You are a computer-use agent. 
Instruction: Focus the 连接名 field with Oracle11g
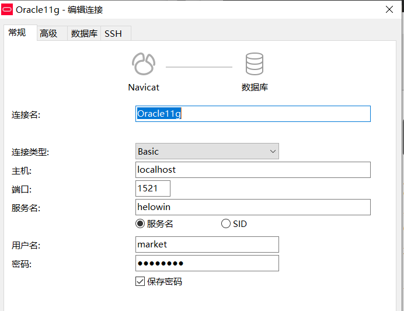pyautogui.click(x=253, y=114)
